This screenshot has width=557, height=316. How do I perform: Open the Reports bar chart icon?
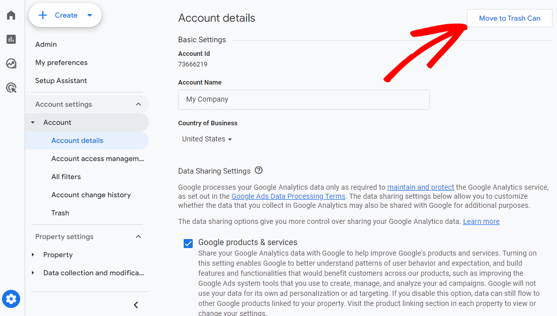click(11, 39)
